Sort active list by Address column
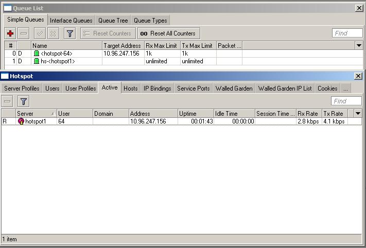The height and width of the screenshot is (248, 366). [x=153, y=114]
